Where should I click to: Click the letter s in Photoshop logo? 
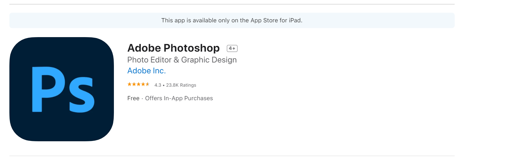pos(81,95)
